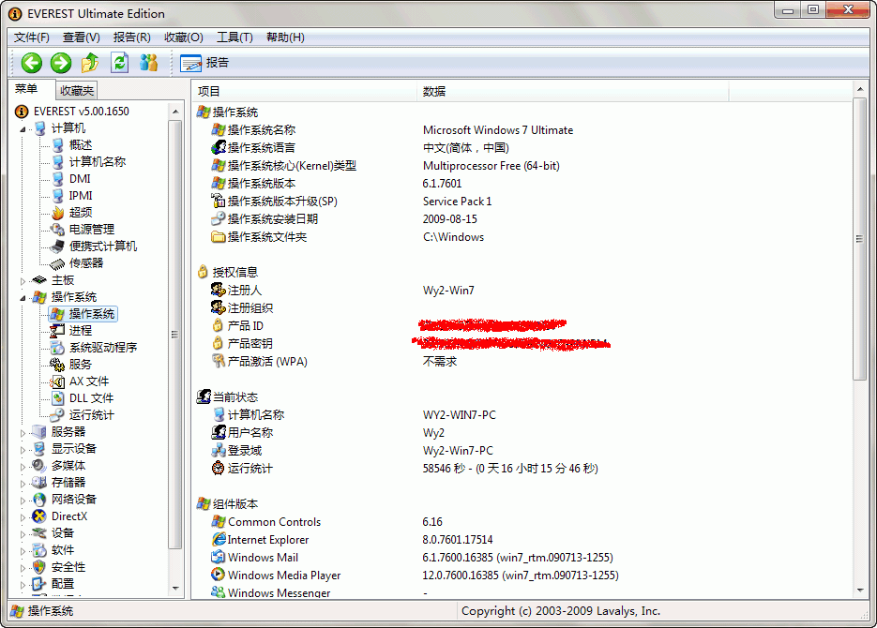877x628 pixels.
Task: Open the IPMI tree item
Action: click(81, 196)
